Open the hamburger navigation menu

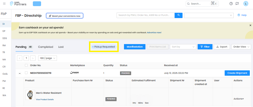click(x=4, y=3)
